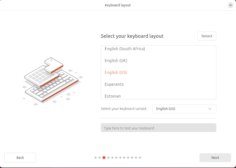This screenshot has height=168, width=236.
Task: Click the "Keyboard layout" window title
Action: pyautogui.click(x=118, y=5)
